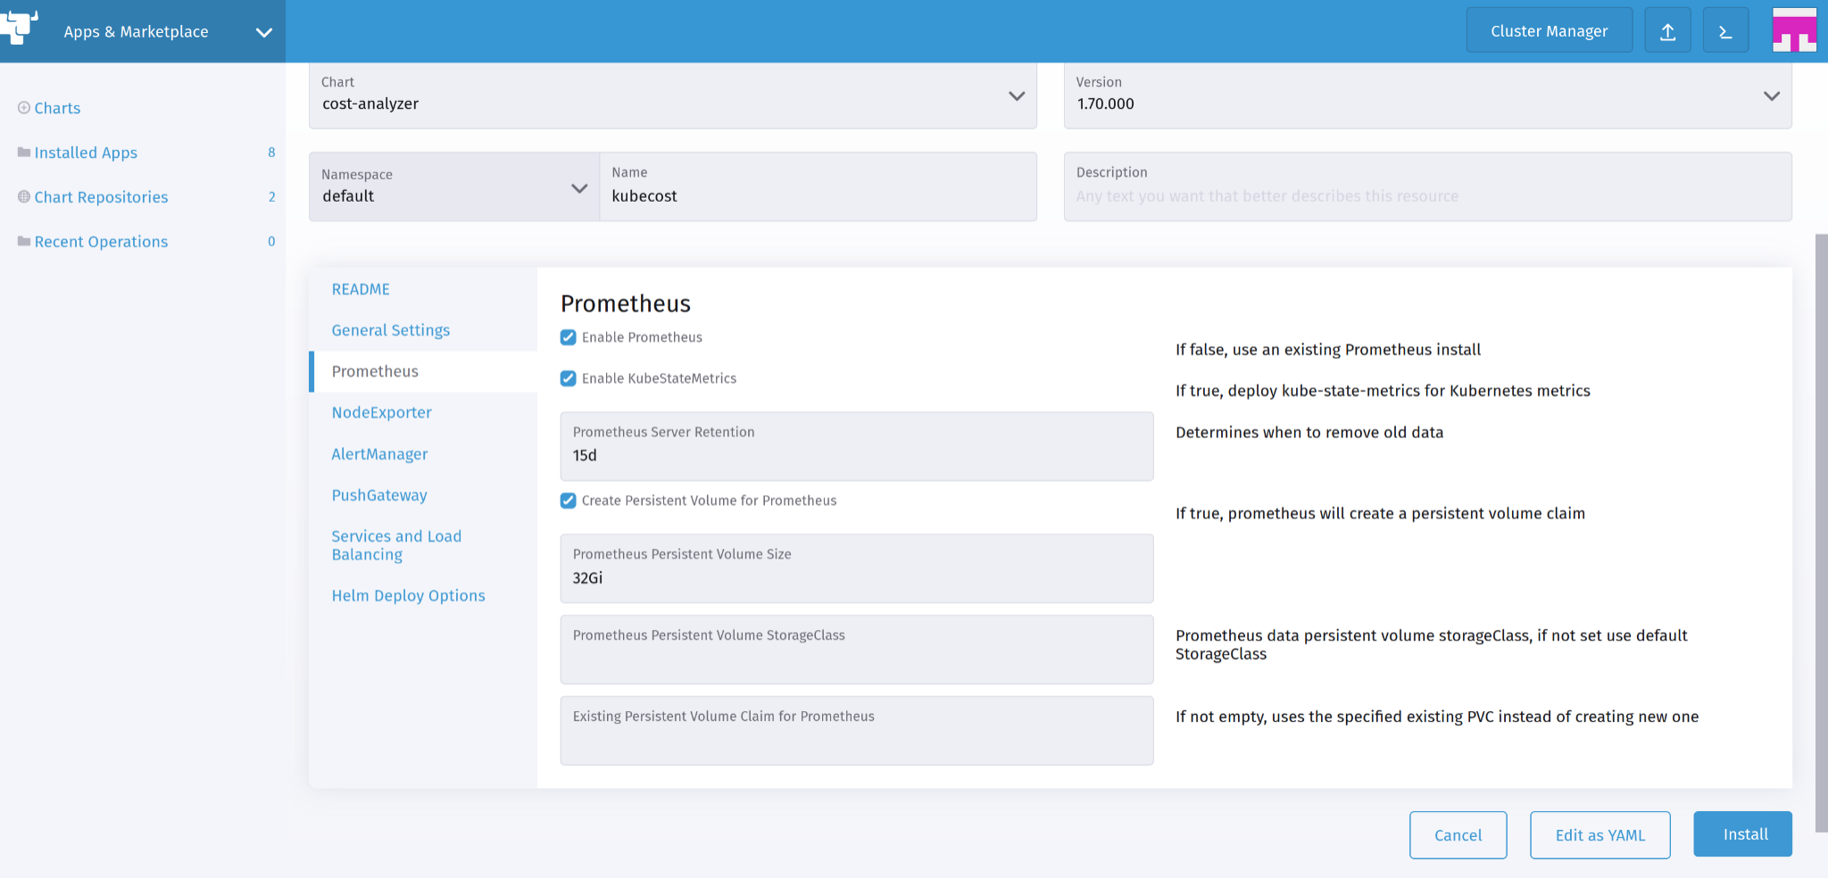Click the Installed Apps folder icon

(x=22, y=152)
